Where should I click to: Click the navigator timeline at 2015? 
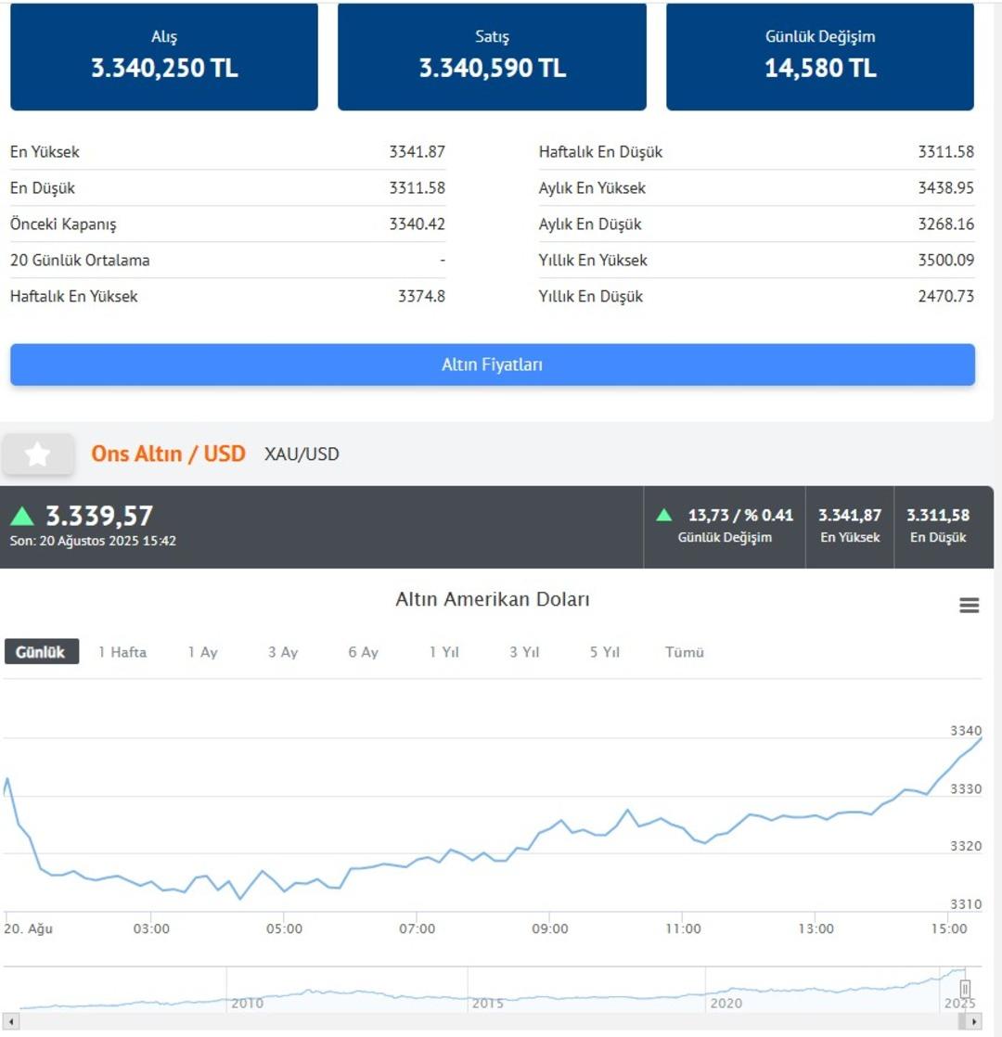[x=487, y=1004]
